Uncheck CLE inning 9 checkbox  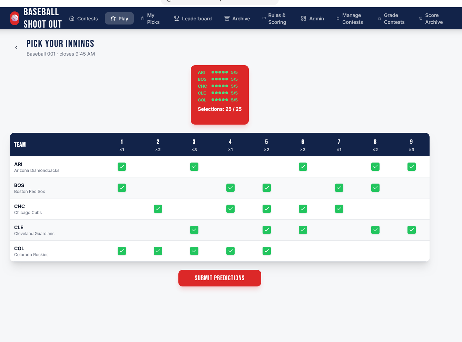tap(411, 230)
